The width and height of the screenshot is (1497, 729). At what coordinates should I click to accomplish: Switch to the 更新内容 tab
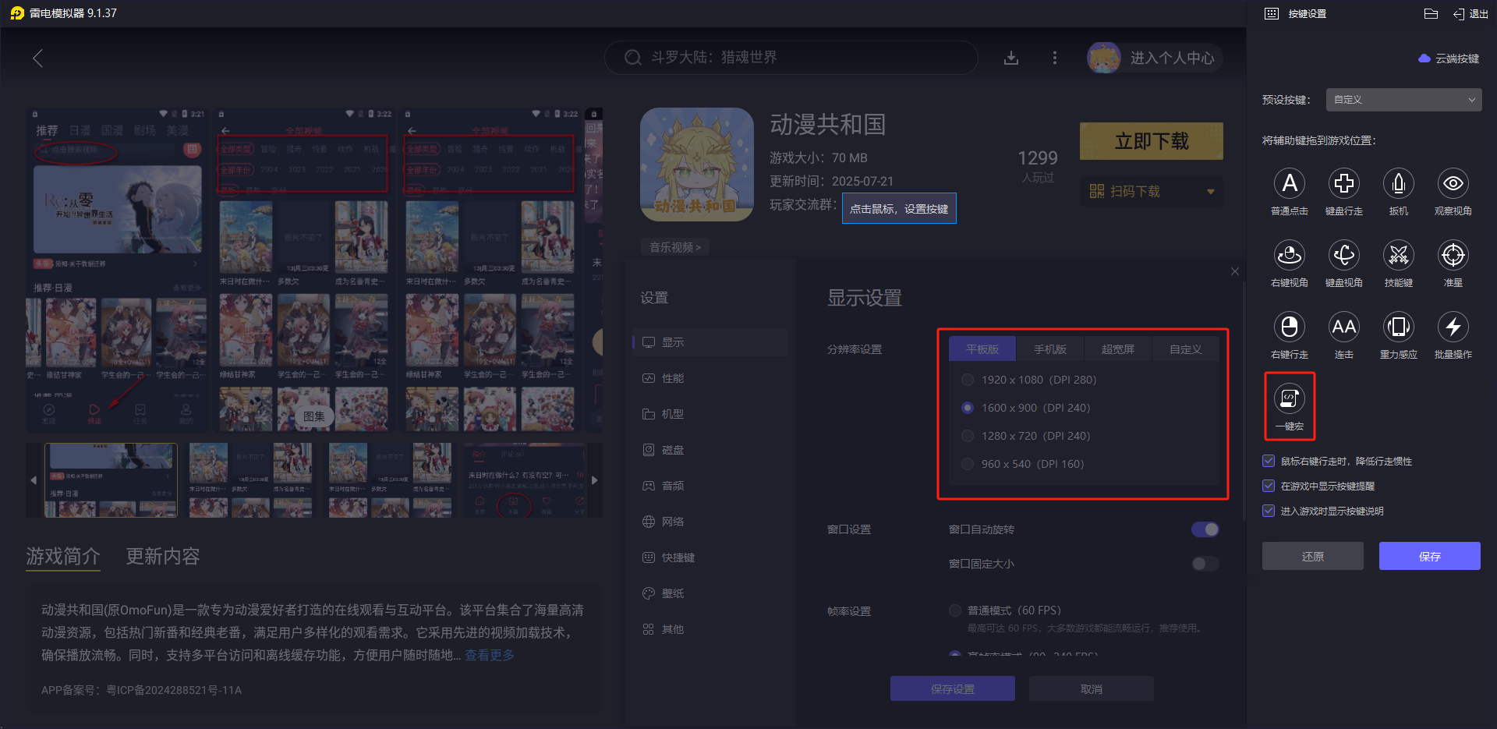click(x=163, y=556)
